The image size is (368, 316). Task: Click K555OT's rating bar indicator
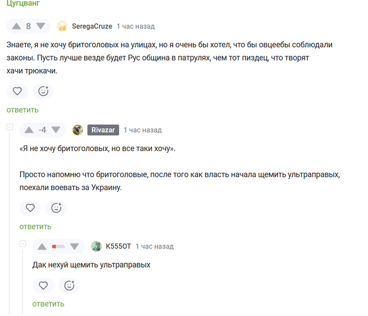[x=58, y=246]
